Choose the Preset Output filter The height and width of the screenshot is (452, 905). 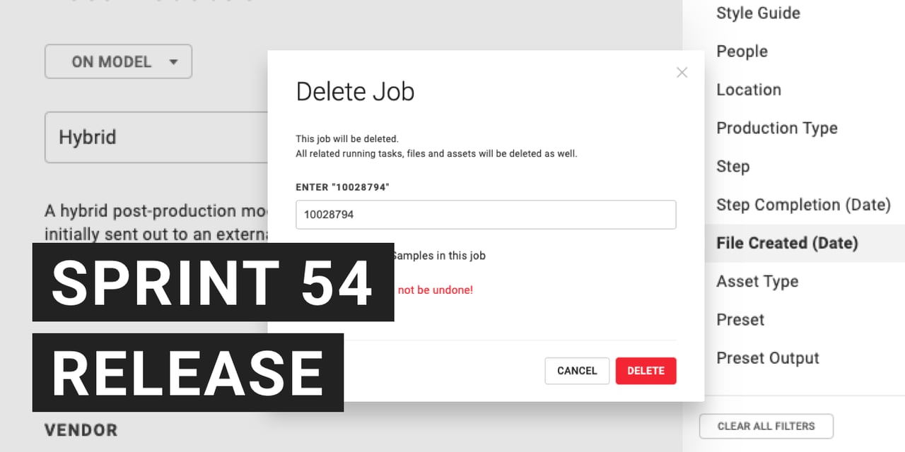click(767, 358)
